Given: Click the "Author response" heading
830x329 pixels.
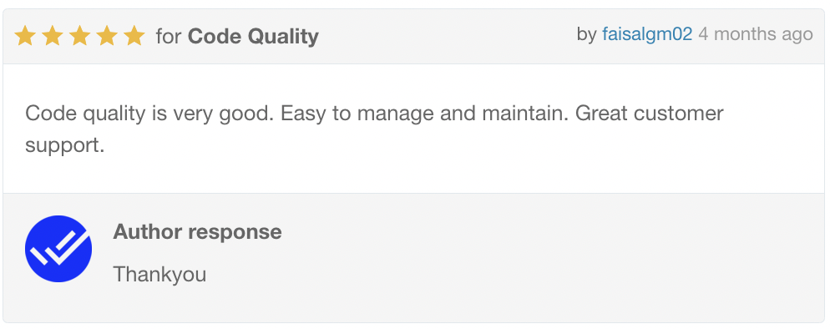Looking at the screenshot, I should [x=197, y=231].
